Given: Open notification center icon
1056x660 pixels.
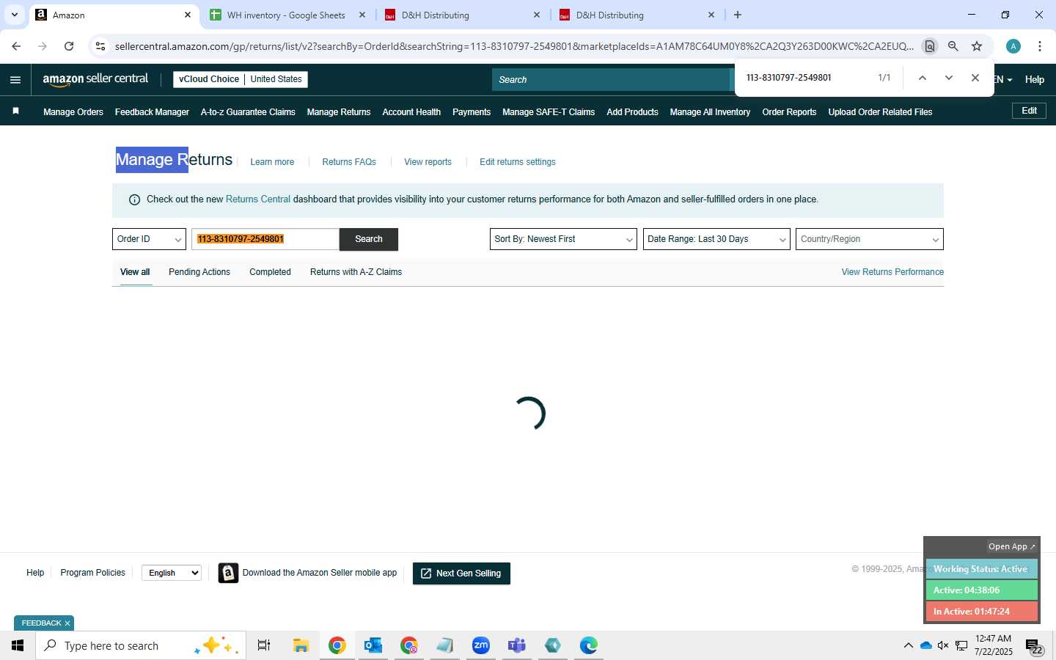Looking at the screenshot, I should 1034,647.
